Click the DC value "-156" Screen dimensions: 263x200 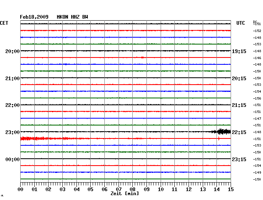257,98
